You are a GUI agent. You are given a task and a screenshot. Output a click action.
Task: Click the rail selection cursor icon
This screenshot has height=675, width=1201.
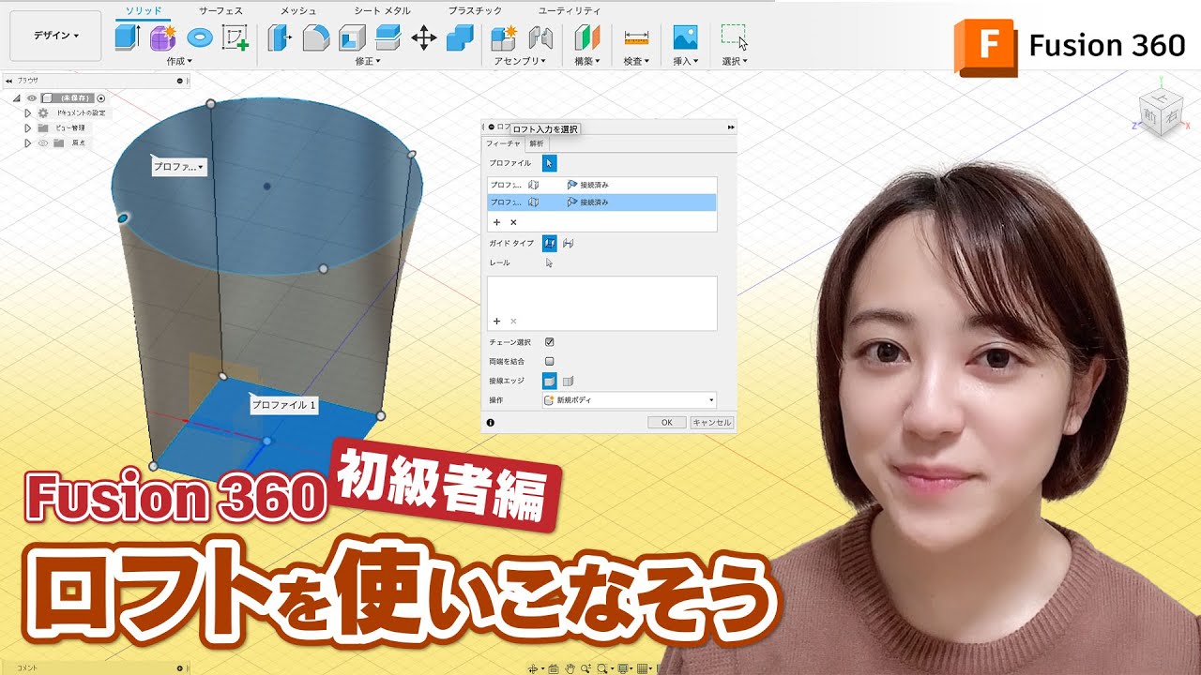[x=550, y=263]
